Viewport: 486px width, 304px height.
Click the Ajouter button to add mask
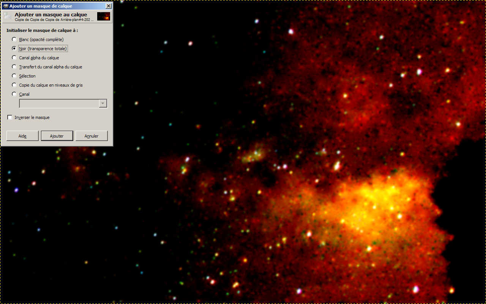click(57, 136)
